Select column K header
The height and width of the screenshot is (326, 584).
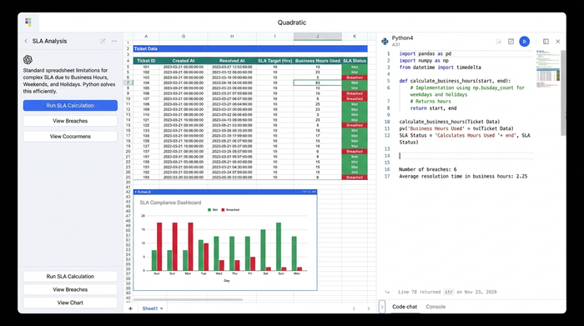[355, 36]
